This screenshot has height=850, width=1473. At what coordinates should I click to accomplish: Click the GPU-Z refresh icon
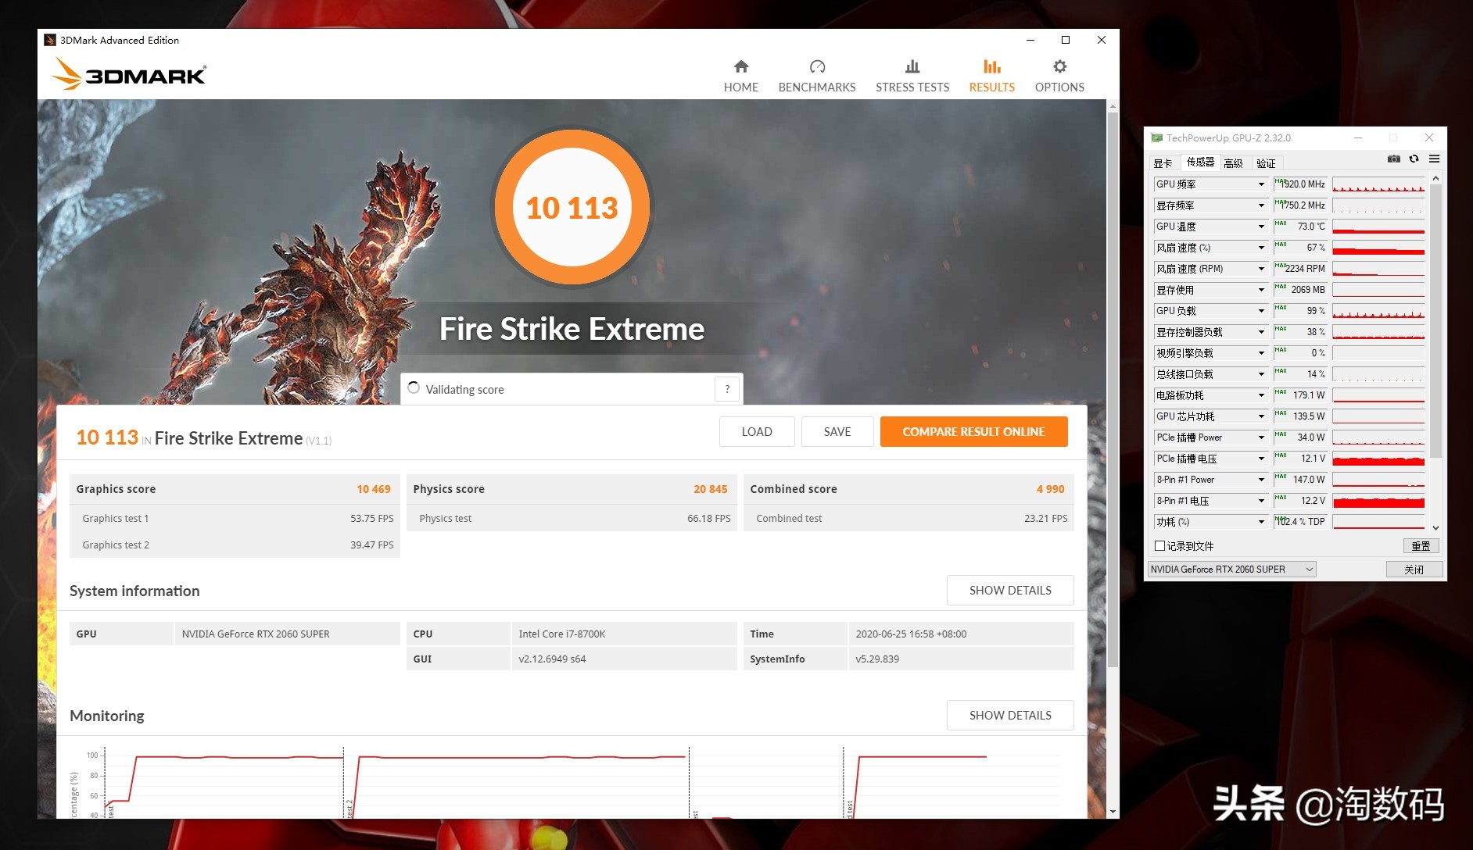(1414, 159)
